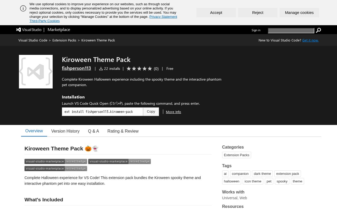337x210 pixels.
Task: Go to the Marketplace home
Action: (59, 30)
